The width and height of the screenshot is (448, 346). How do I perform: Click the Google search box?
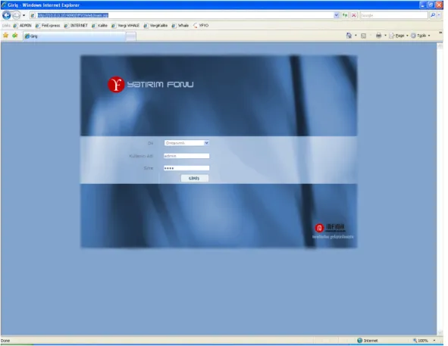tap(393, 15)
